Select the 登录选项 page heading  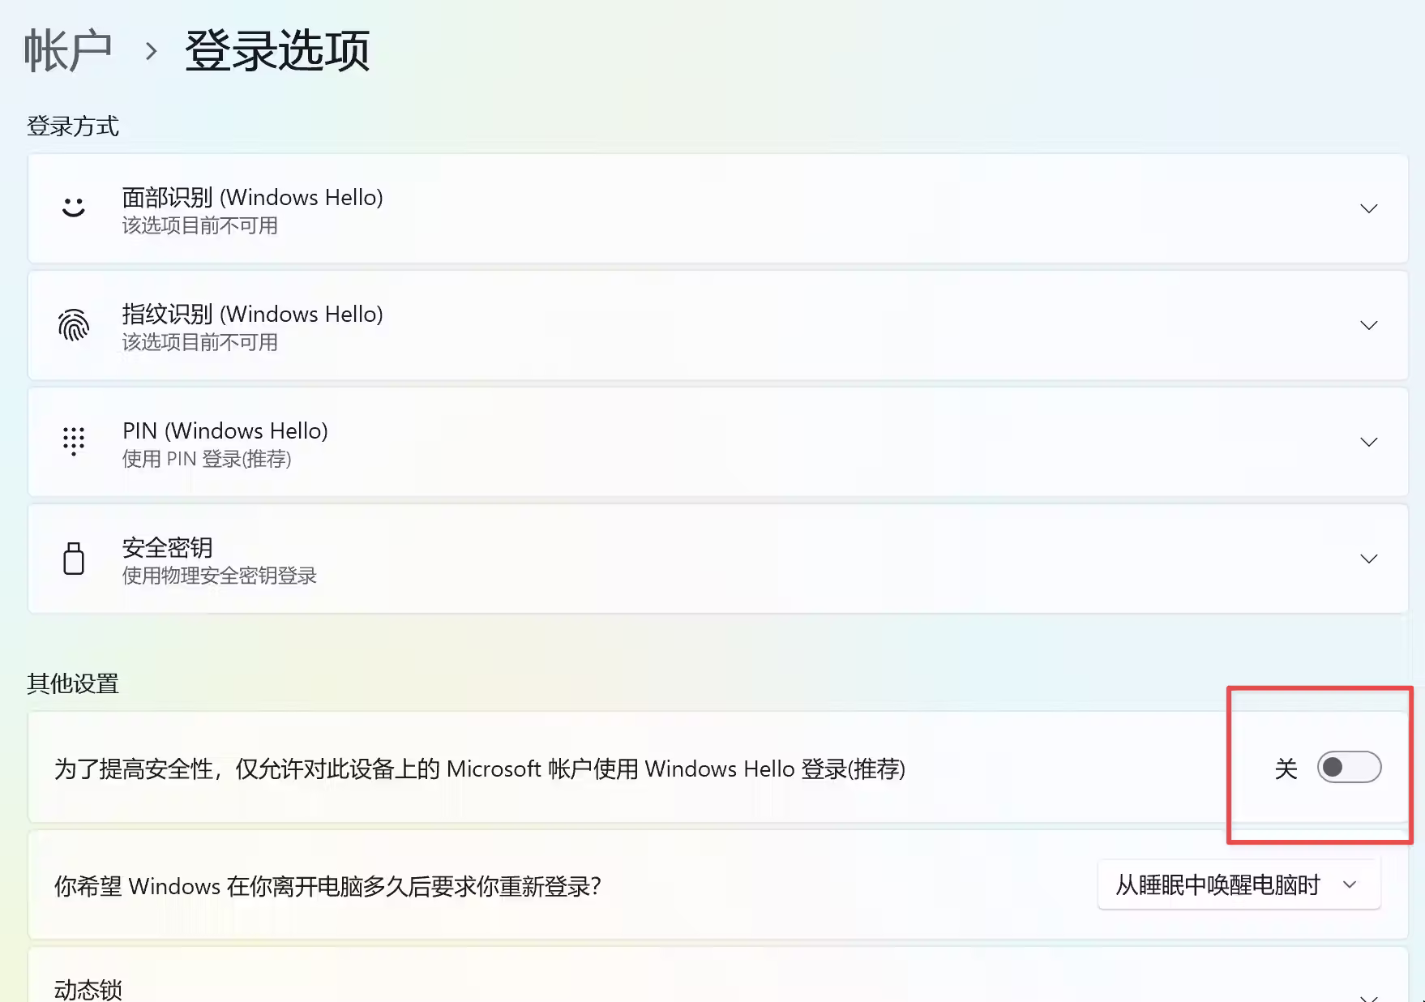coord(277,52)
